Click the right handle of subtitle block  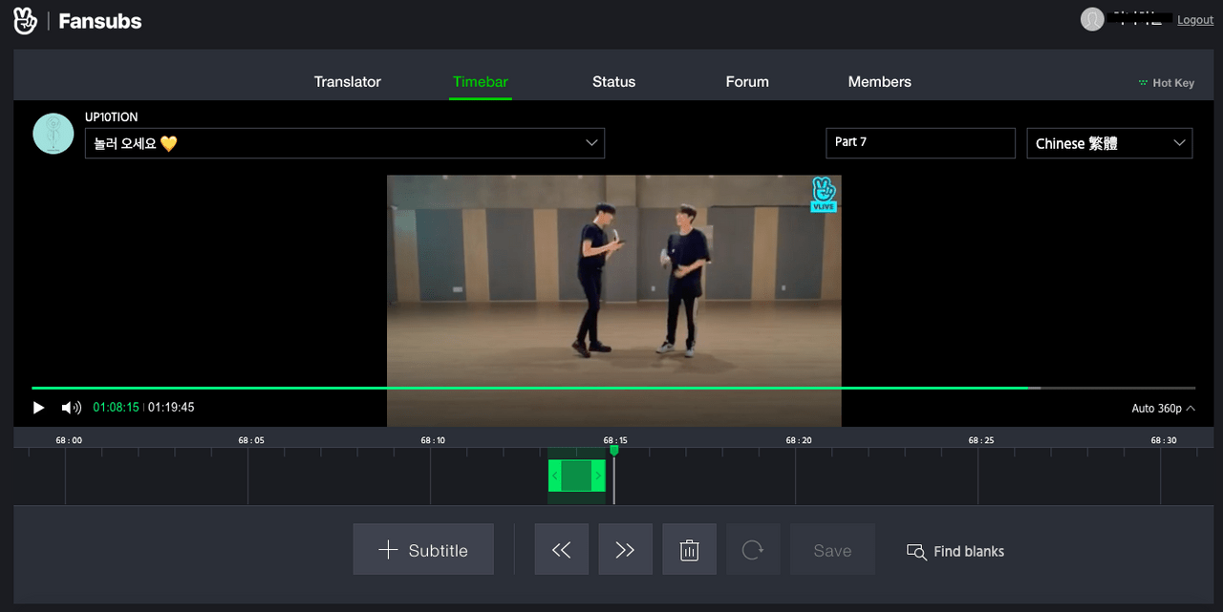click(599, 475)
